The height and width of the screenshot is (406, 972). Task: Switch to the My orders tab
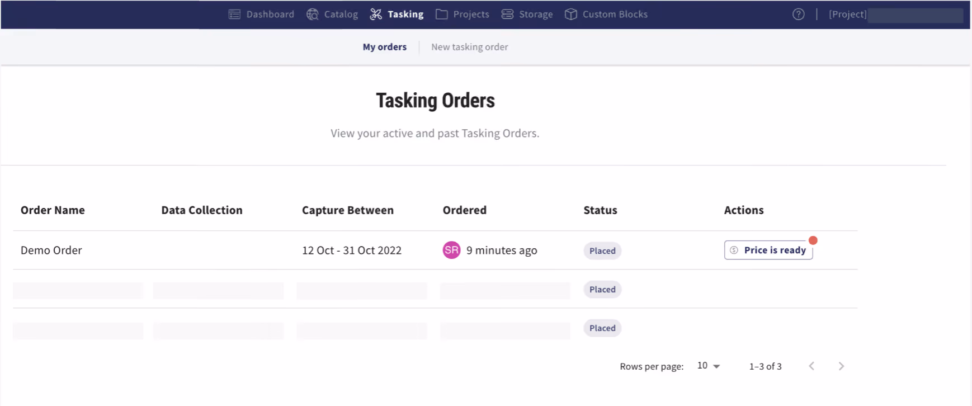coord(385,47)
